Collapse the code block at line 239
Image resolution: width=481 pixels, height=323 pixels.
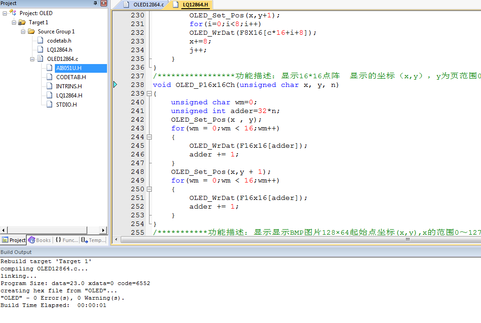(x=150, y=94)
